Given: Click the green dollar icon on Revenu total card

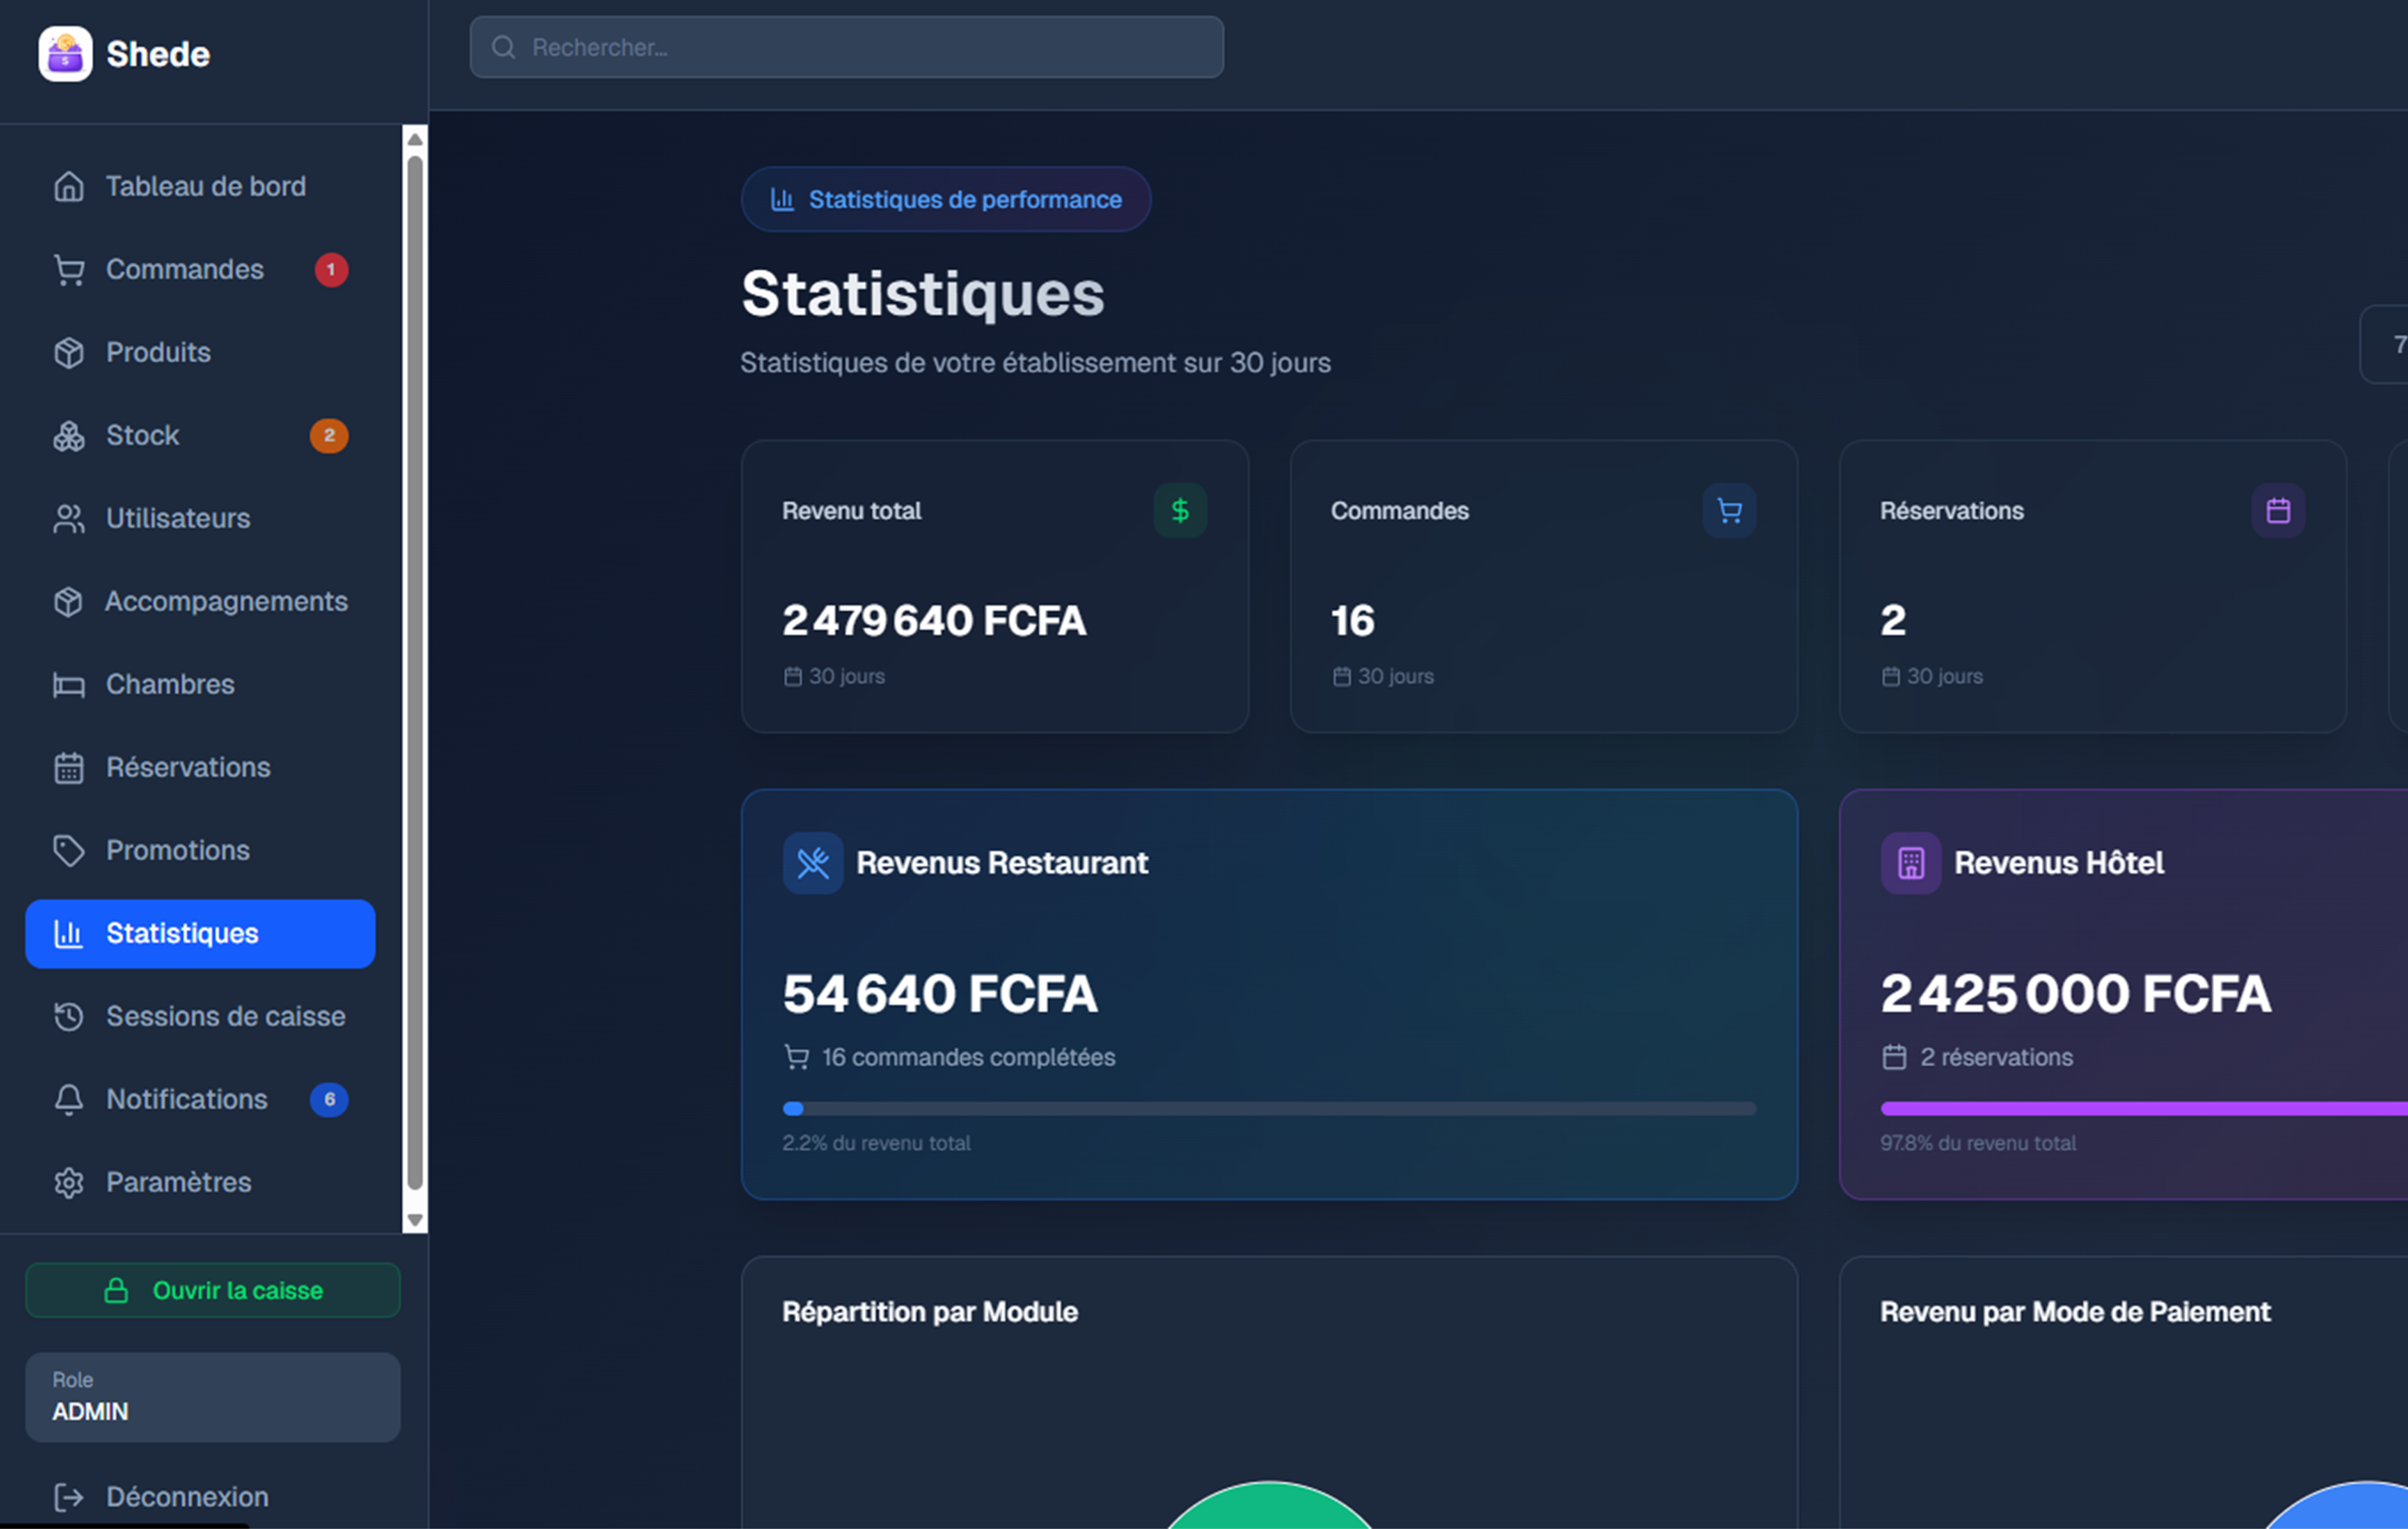Looking at the screenshot, I should pos(1180,511).
